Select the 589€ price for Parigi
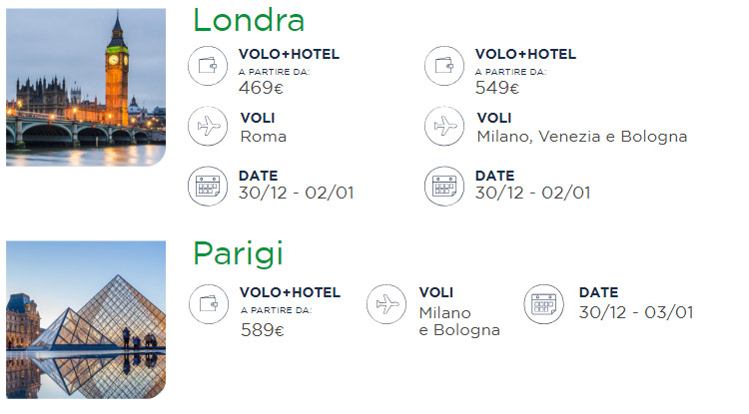The width and height of the screenshot is (749, 414). (x=263, y=330)
